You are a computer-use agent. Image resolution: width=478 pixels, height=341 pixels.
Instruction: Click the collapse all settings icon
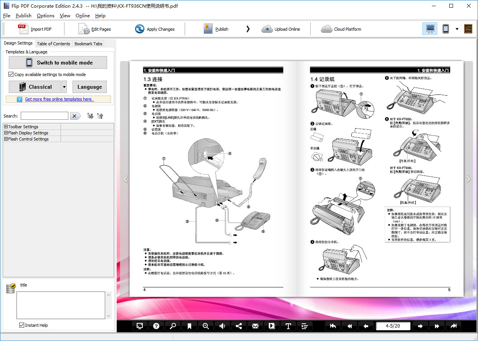pyautogui.click(x=100, y=116)
